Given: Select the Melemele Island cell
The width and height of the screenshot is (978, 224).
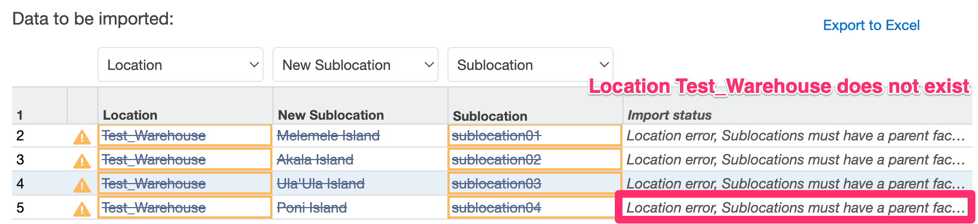Looking at the screenshot, I should 360,135.
